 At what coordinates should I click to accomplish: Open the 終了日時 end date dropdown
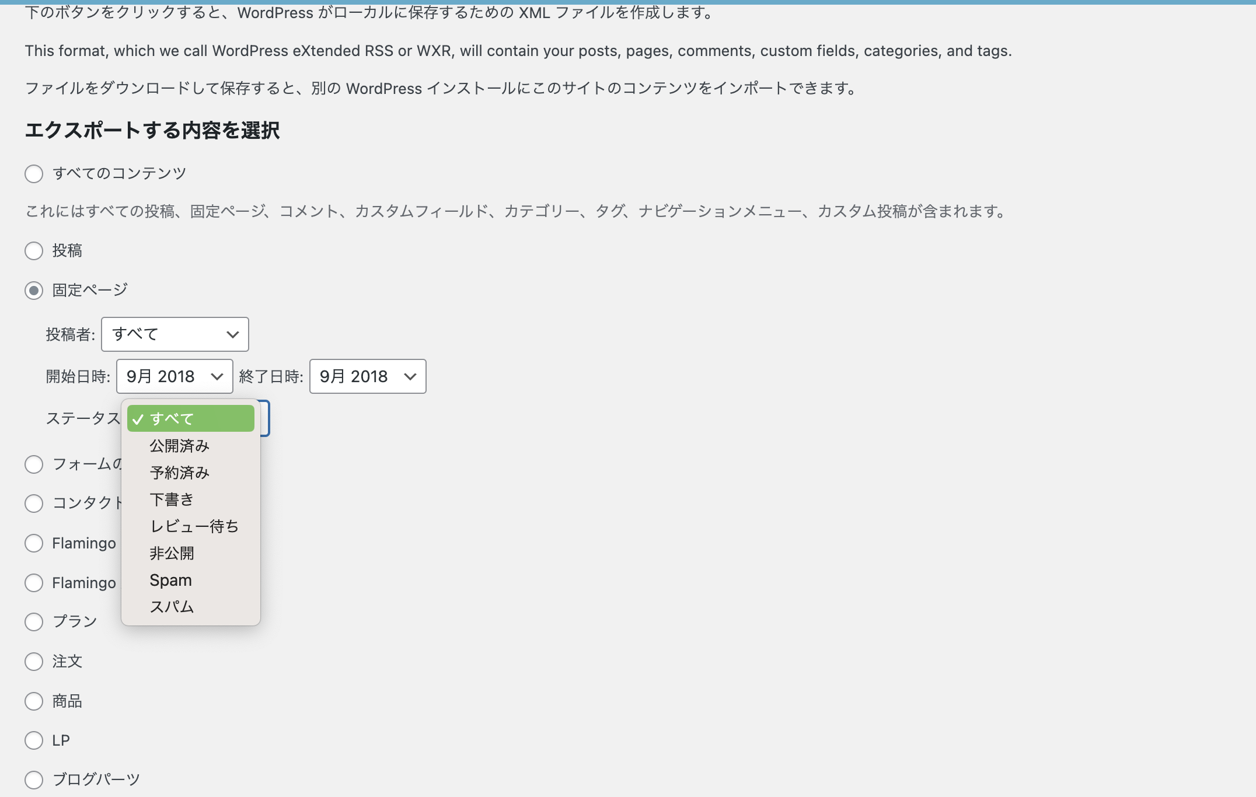(x=368, y=376)
